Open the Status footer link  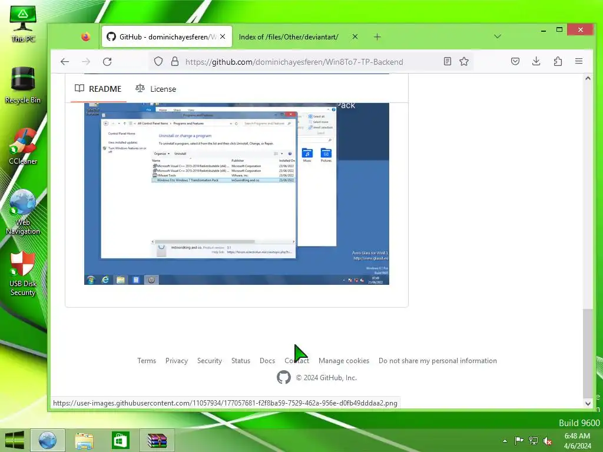click(241, 361)
